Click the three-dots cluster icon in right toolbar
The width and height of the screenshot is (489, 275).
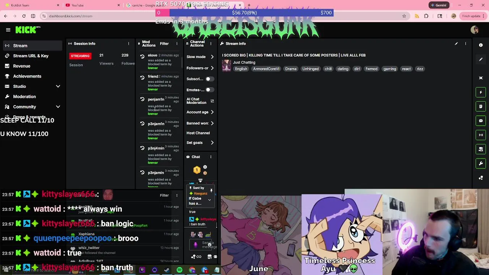point(481,178)
